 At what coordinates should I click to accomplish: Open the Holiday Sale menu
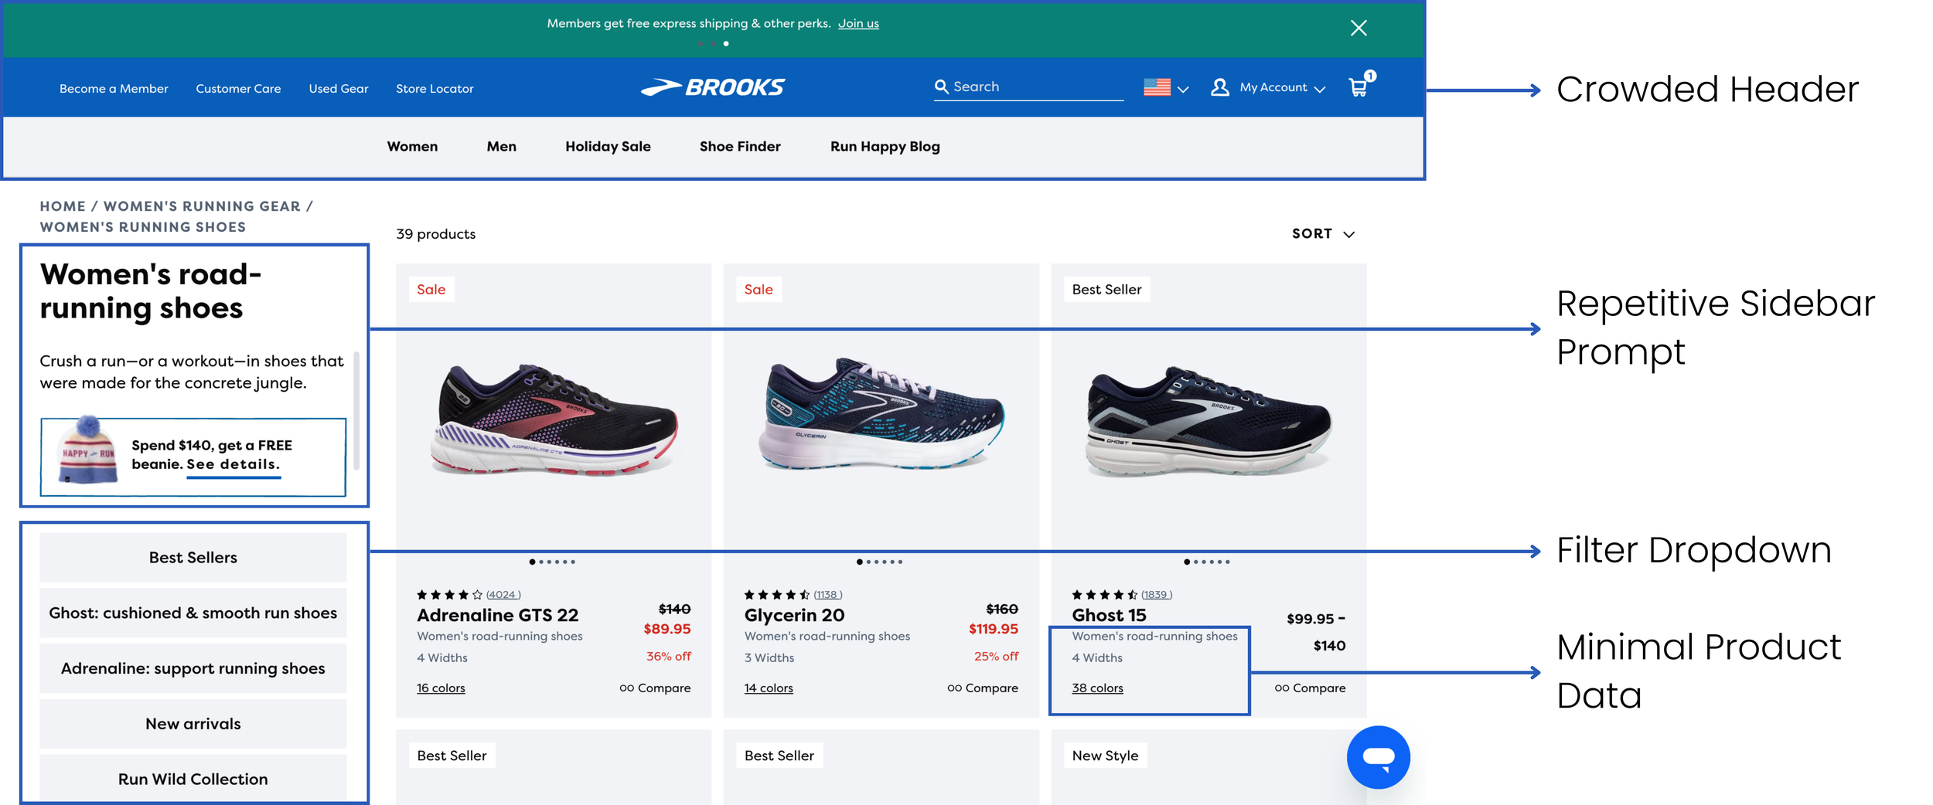pyautogui.click(x=608, y=146)
